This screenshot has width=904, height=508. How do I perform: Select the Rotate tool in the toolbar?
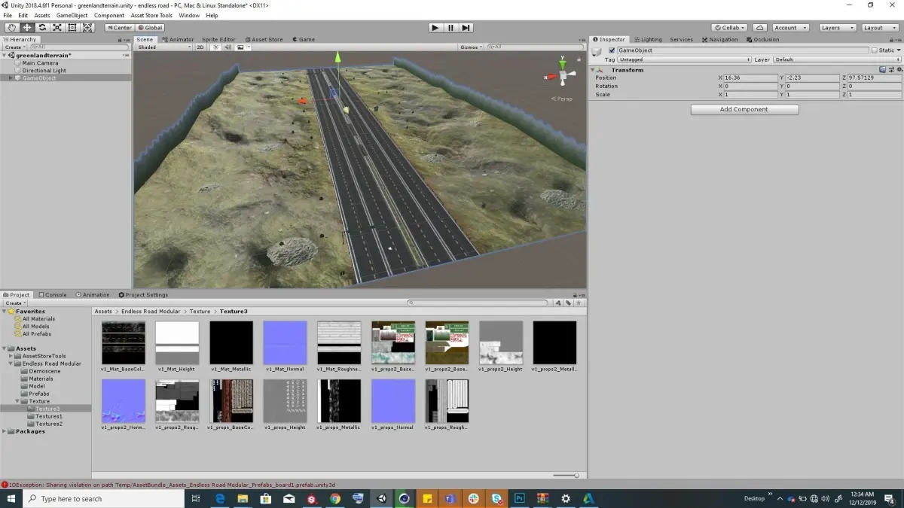(x=42, y=28)
